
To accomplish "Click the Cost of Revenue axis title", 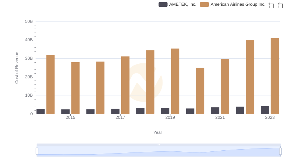I will click(x=17, y=68).
